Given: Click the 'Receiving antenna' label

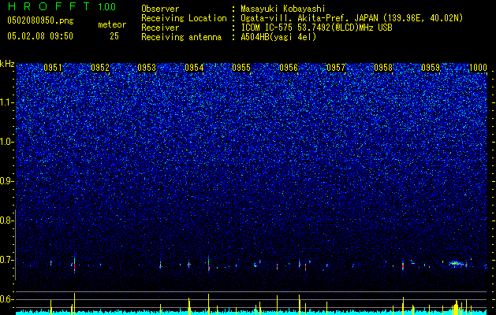Looking at the screenshot, I should point(181,37).
